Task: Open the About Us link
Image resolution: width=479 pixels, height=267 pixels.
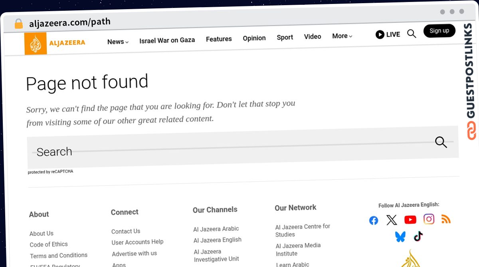Action: coord(42,234)
